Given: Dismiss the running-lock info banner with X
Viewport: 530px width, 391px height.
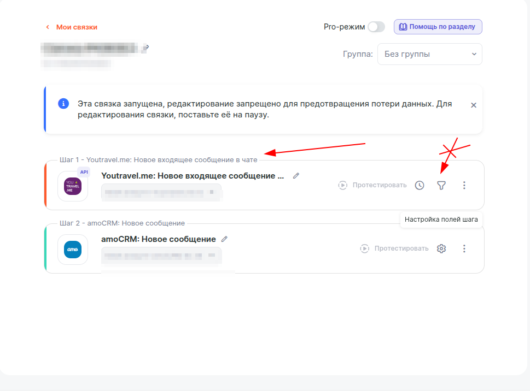Looking at the screenshot, I should tap(474, 104).
